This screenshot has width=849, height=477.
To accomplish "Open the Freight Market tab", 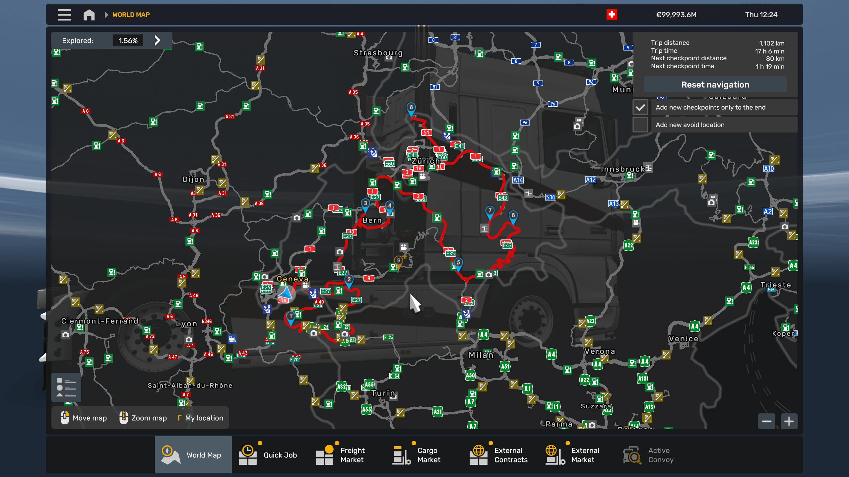I will coord(340,455).
